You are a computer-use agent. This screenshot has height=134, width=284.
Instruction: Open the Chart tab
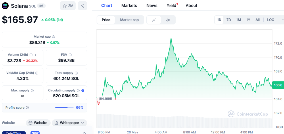click(x=107, y=5)
